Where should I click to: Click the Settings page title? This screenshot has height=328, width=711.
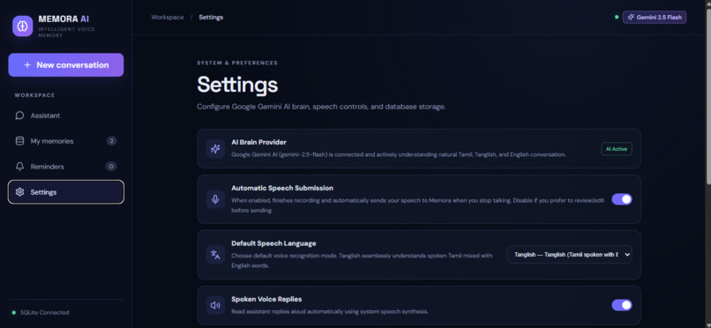click(237, 85)
